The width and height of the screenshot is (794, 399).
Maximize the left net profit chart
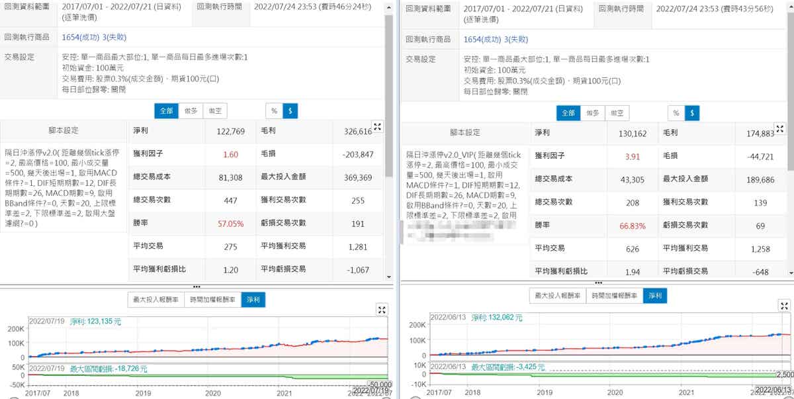tap(382, 309)
